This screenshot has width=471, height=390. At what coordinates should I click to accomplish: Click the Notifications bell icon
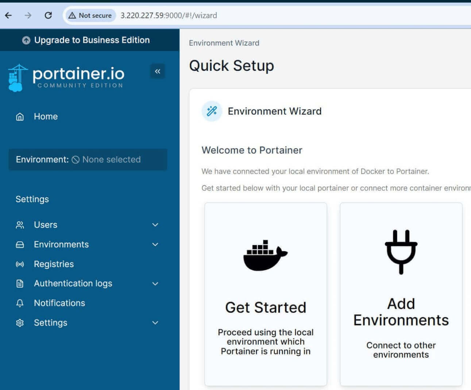(x=20, y=303)
